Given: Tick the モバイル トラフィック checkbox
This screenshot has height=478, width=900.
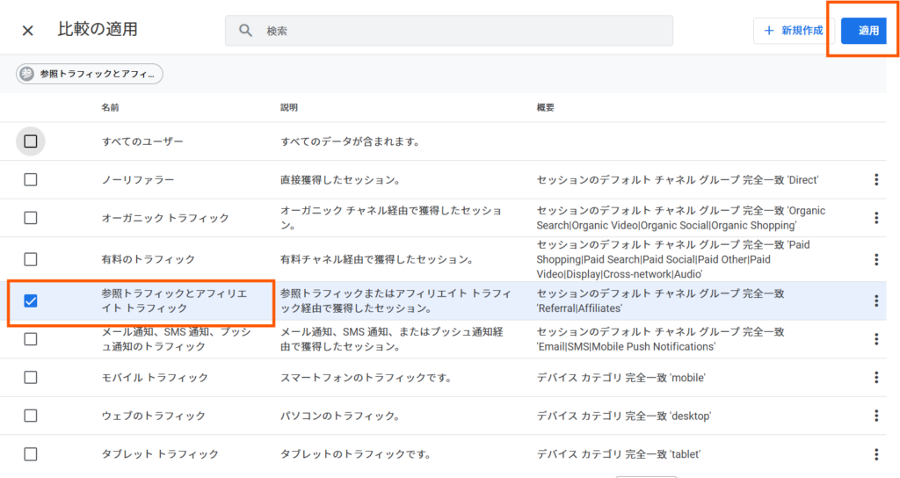Looking at the screenshot, I should 31,378.
